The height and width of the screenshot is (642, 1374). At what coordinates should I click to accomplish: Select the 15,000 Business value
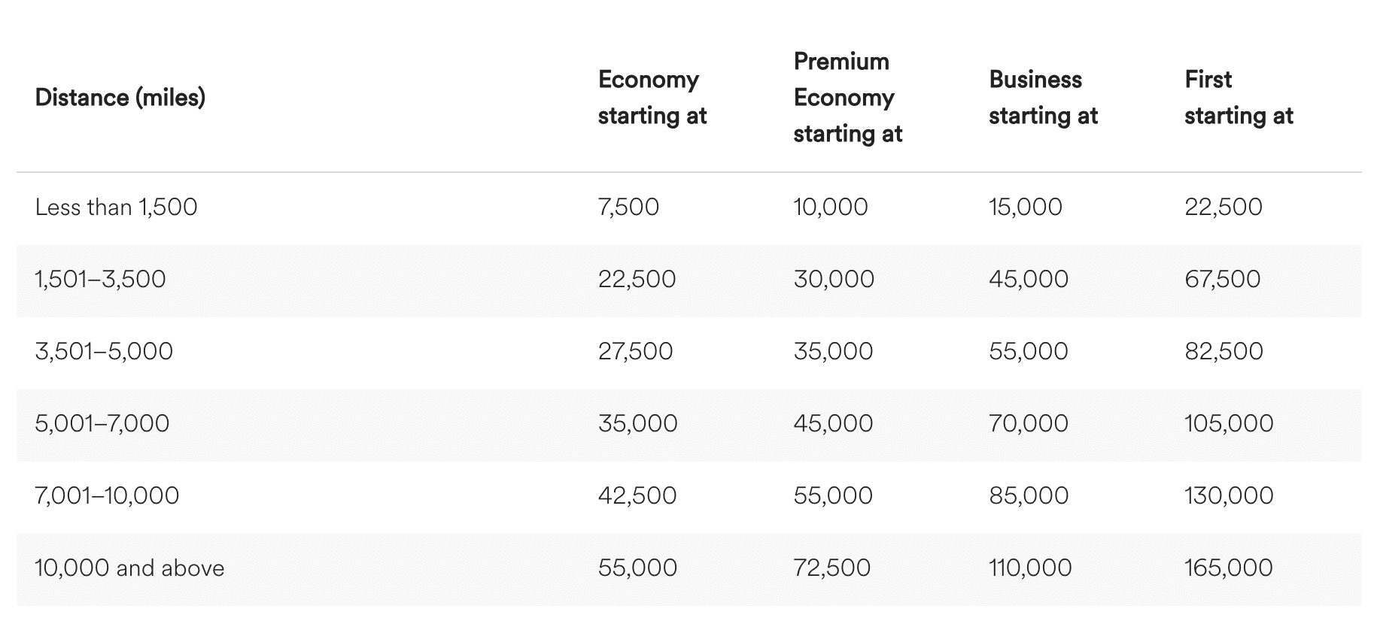[x=1026, y=207]
